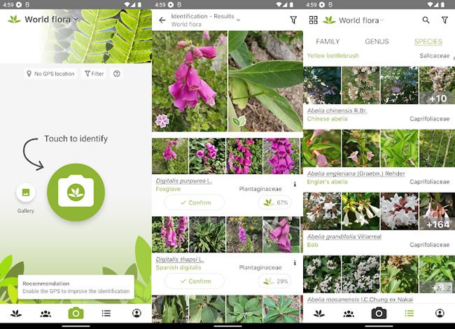Tap the funnel filter icon on Identification Results
The image size is (455, 329).
click(x=293, y=20)
